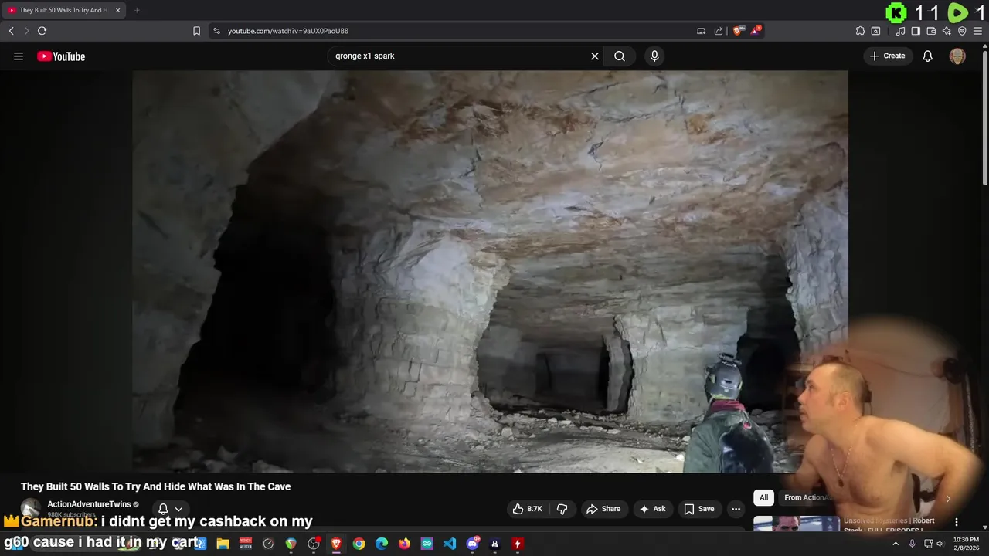Click the URL address field

[x=456, y=31]
